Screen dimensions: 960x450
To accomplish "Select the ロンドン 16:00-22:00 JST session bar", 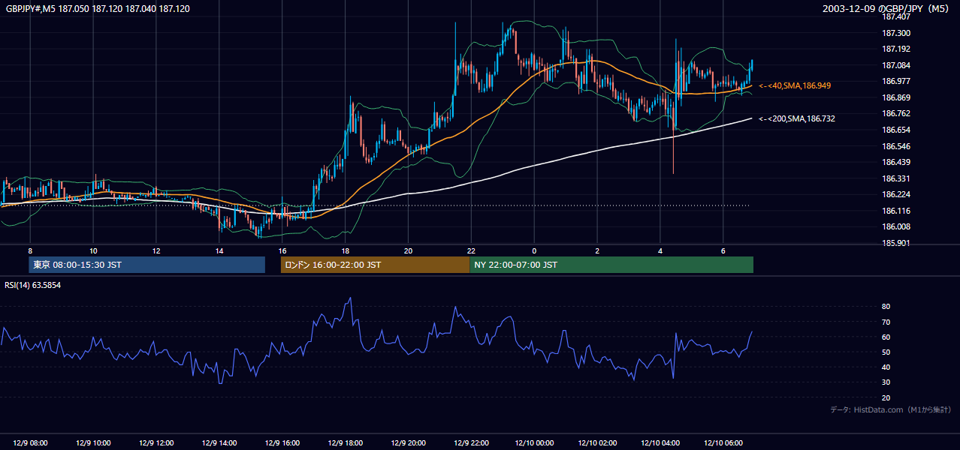I will (x=375, y=265).
